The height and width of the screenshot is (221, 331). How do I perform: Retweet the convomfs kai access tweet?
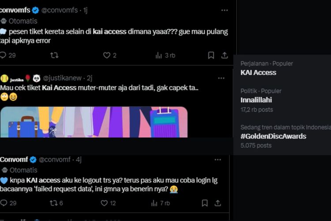[54, 55]
